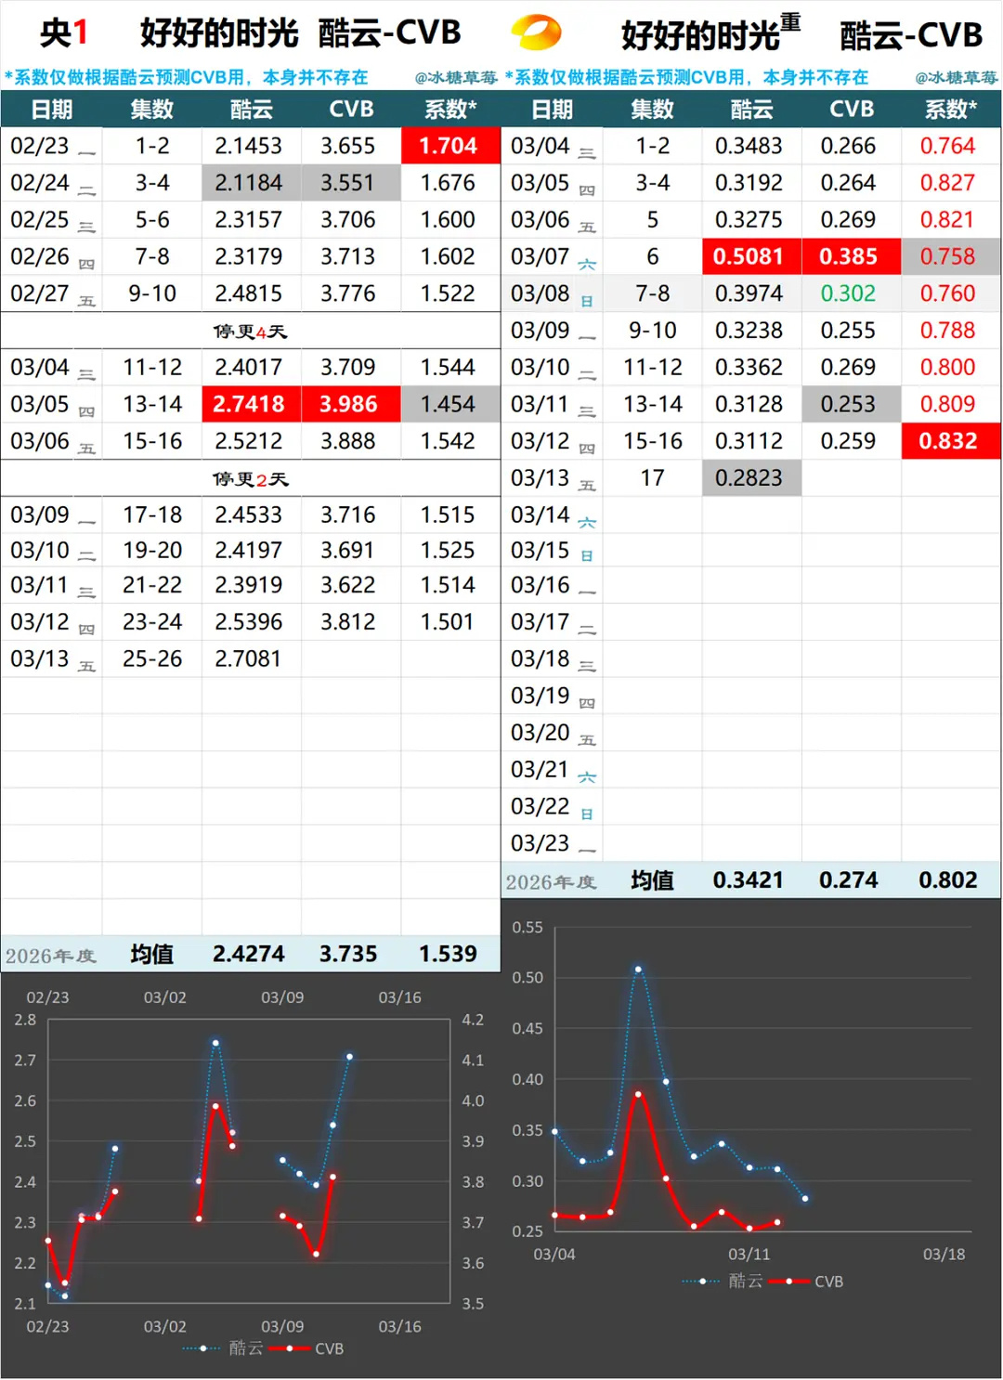Click the gray CVB cell 3.551

[350, 183]
